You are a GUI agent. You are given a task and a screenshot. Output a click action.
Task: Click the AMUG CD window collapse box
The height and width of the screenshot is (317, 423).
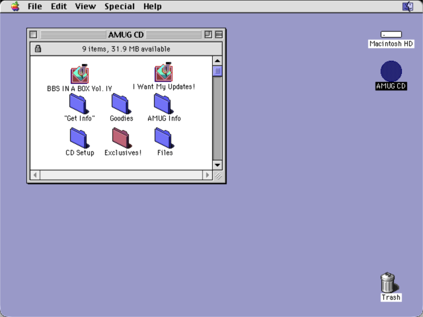point(219,34)
